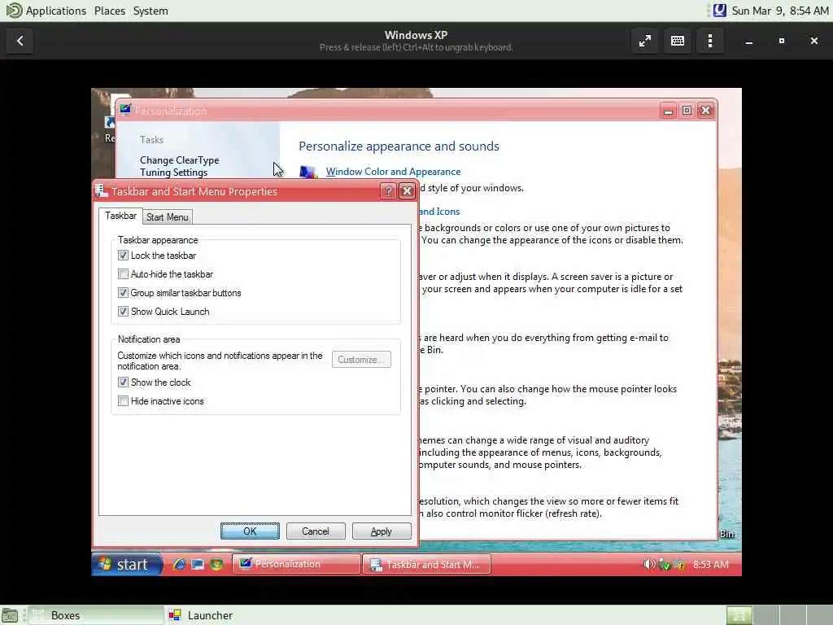Open the Places menu
833x625 pixels.
[x=110, y=11]
